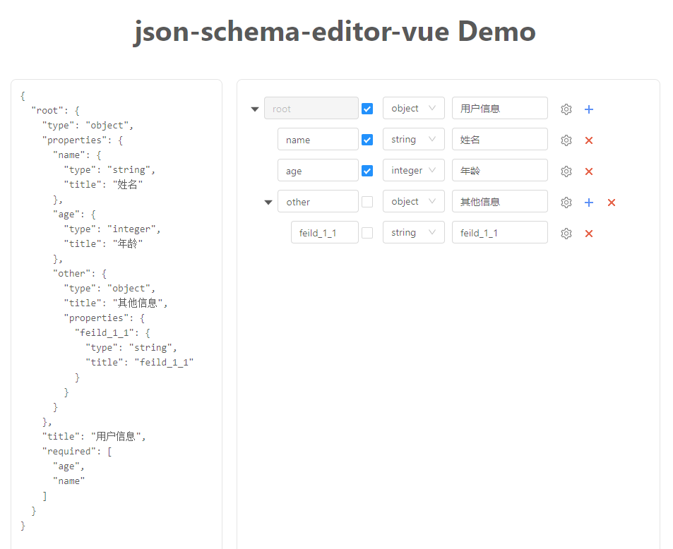Remove the age field using red X
This screenshot has height=549, width=673.
coord(589,171)
